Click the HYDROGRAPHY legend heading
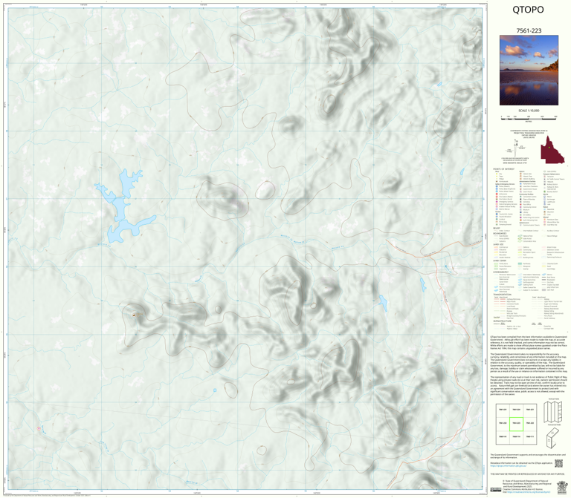The image size is (571, 498). (x=500, y=272)
